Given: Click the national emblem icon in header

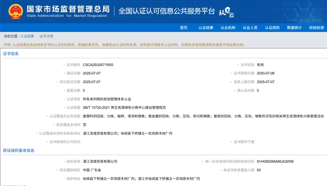Looking at the screenshot, I should click(15, 12).
